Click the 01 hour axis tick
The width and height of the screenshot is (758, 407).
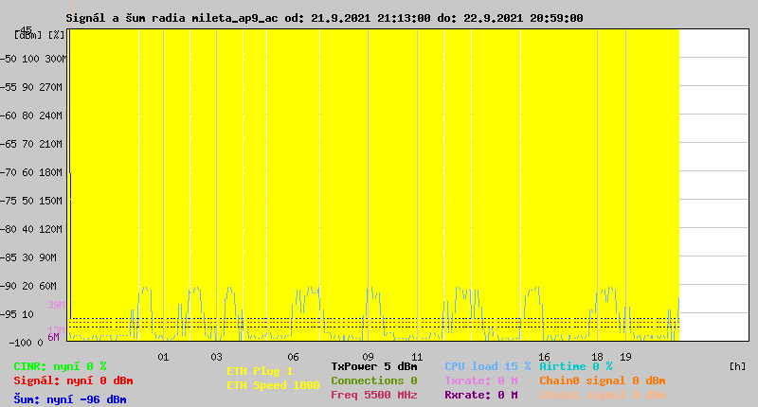click(163, 357)
